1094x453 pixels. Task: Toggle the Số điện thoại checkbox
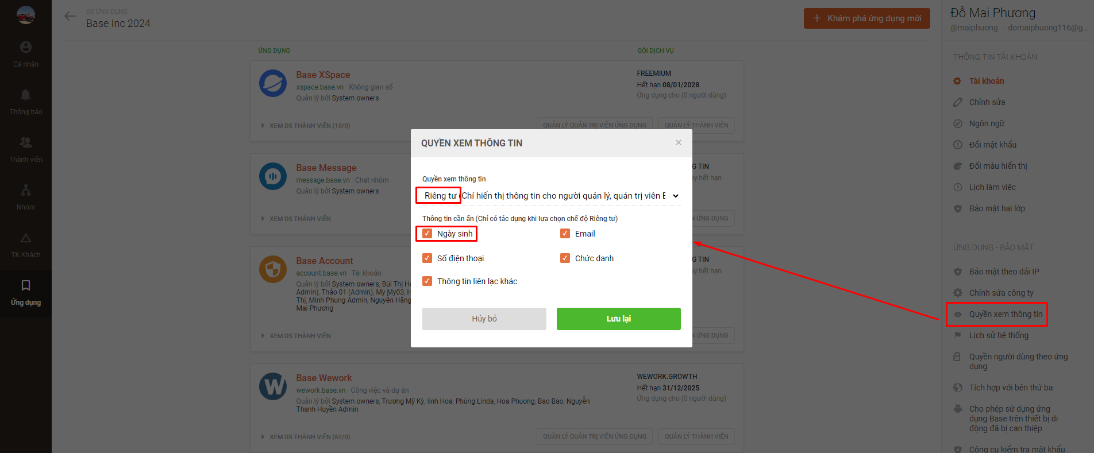[427, 258]
